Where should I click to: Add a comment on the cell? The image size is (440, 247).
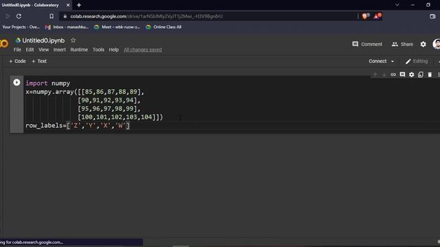coord(402,75)
